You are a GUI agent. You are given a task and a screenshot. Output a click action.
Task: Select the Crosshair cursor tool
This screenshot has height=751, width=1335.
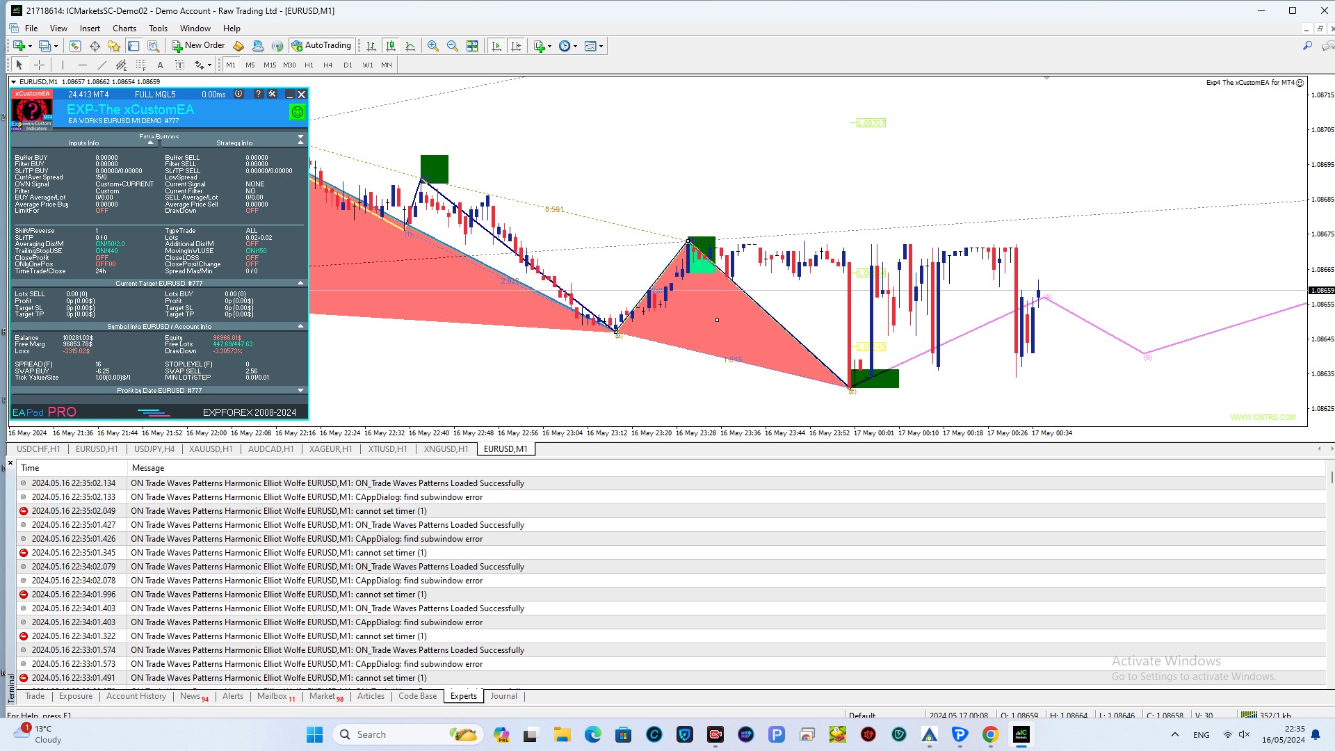[40, 65]
